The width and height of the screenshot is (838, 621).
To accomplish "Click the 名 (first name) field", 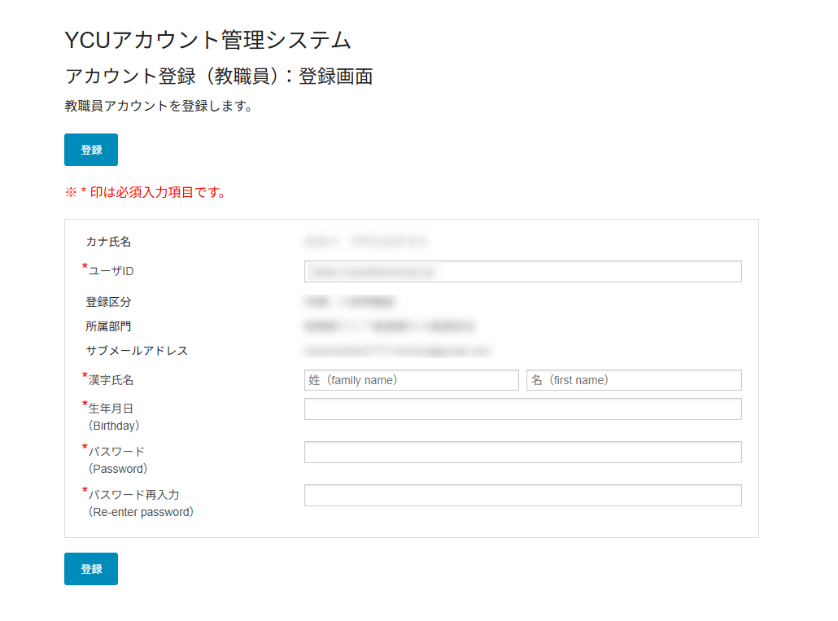I will coord(634,380).
